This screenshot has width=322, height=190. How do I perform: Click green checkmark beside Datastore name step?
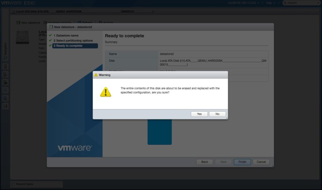[x=50, y=35]
